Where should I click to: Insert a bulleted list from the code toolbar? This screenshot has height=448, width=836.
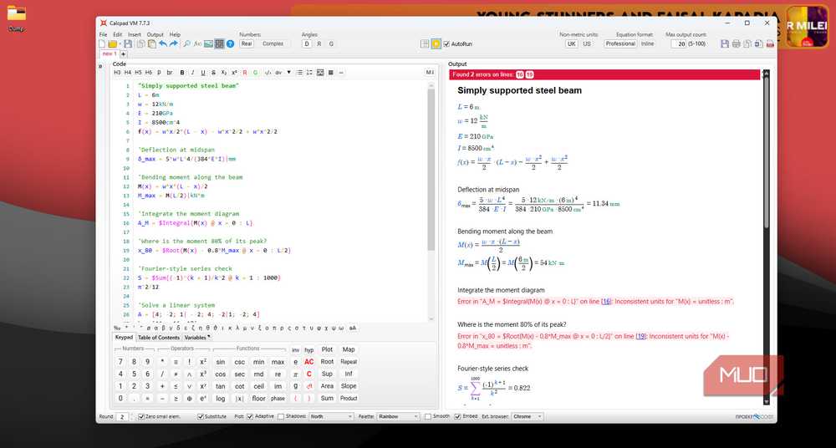click(299, 73)
